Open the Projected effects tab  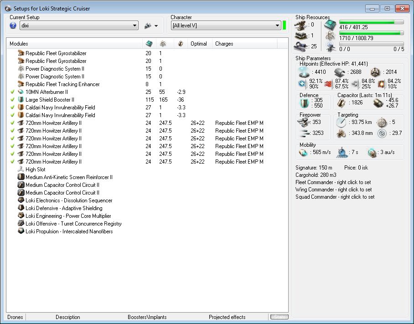click(x=227, y=317)
